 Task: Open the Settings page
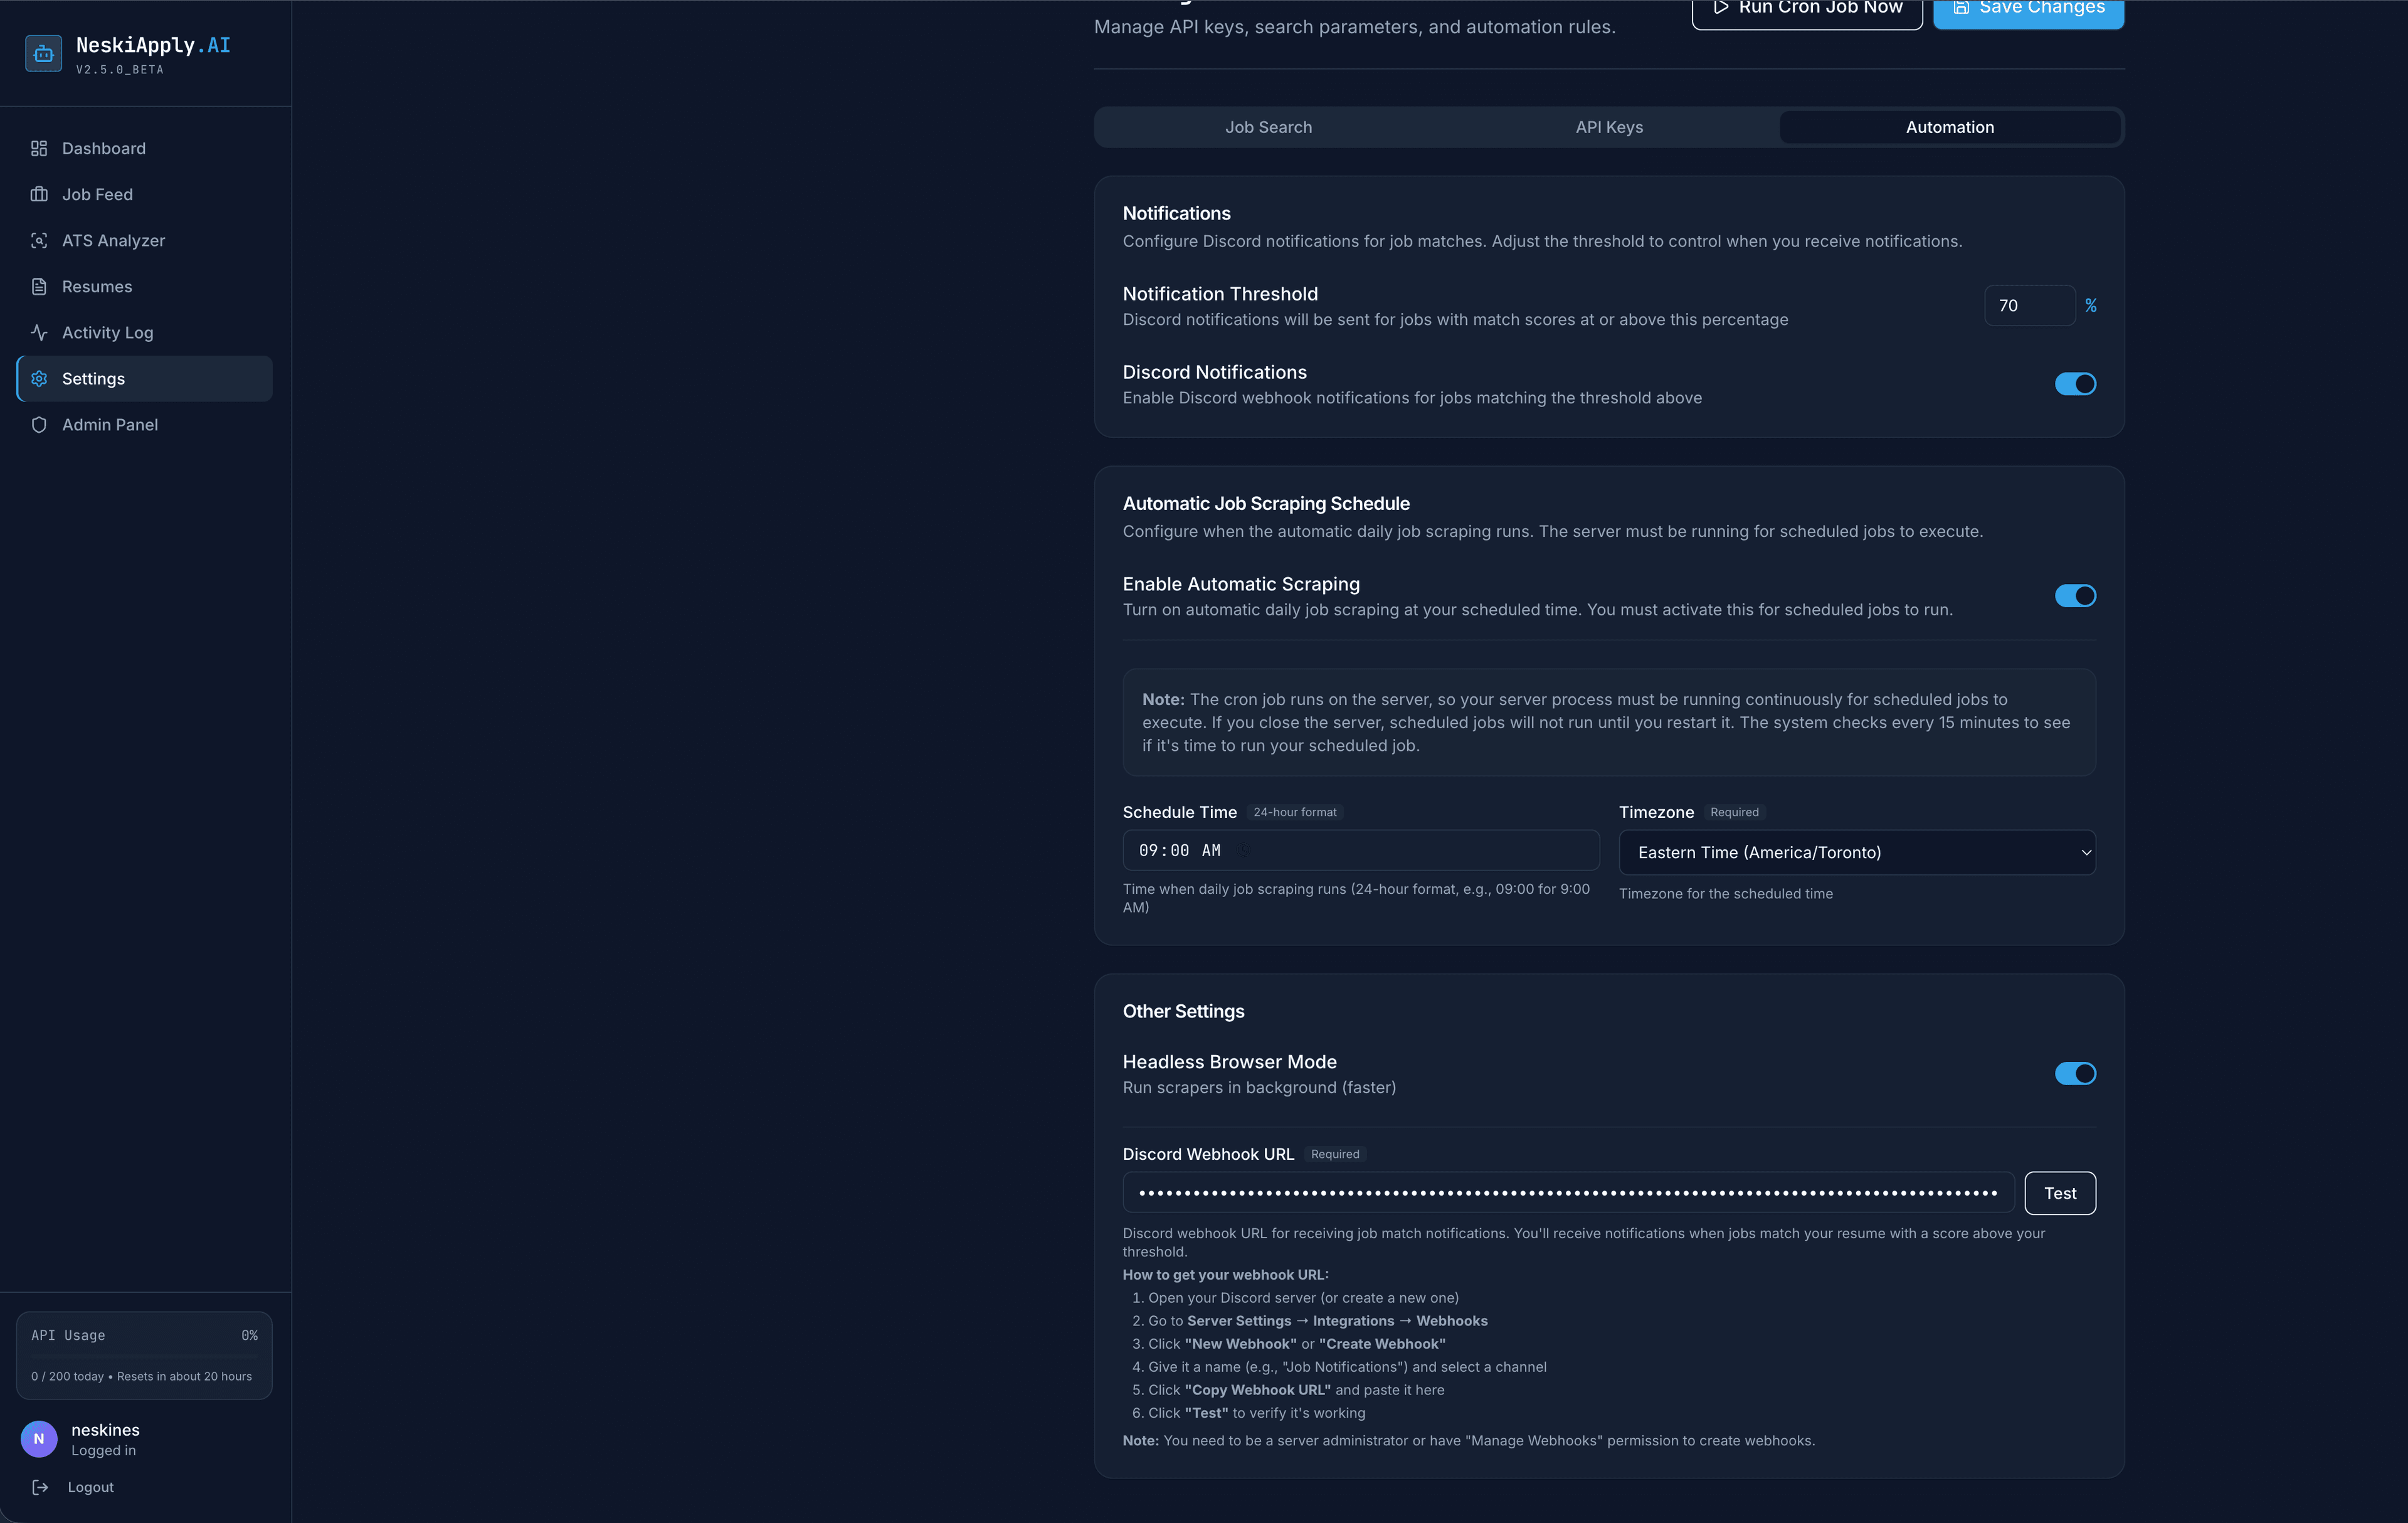93,378
